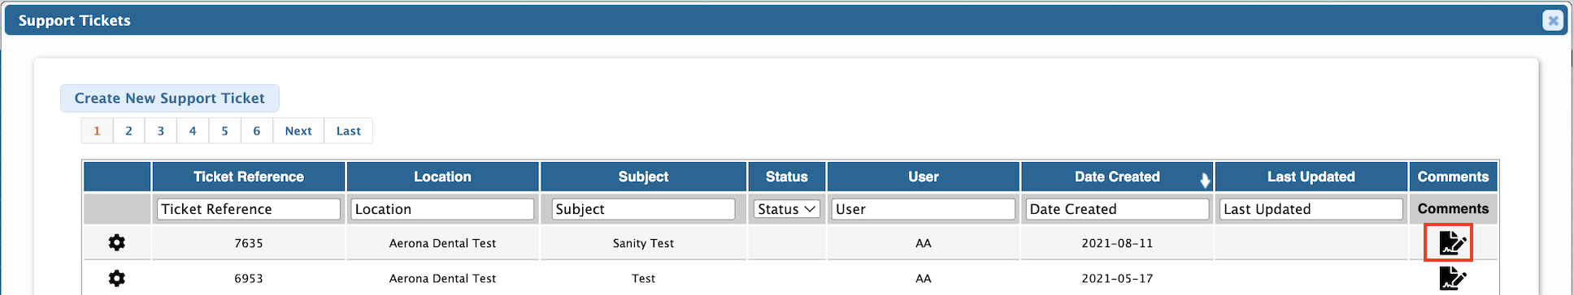The height and width of the screenshot is (295, 1574).
Task: Sort by Last Updated column header
Action: coord(1311,177)
